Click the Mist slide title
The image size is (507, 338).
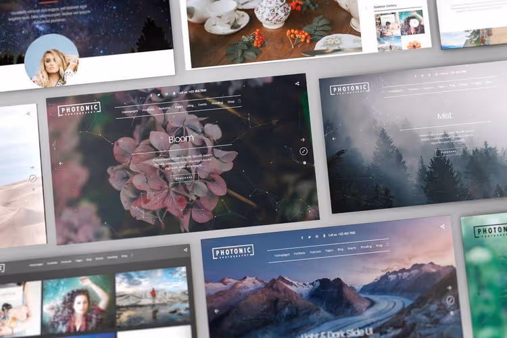tap(445, 116)
